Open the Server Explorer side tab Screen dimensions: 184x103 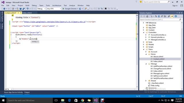(2, 17)
